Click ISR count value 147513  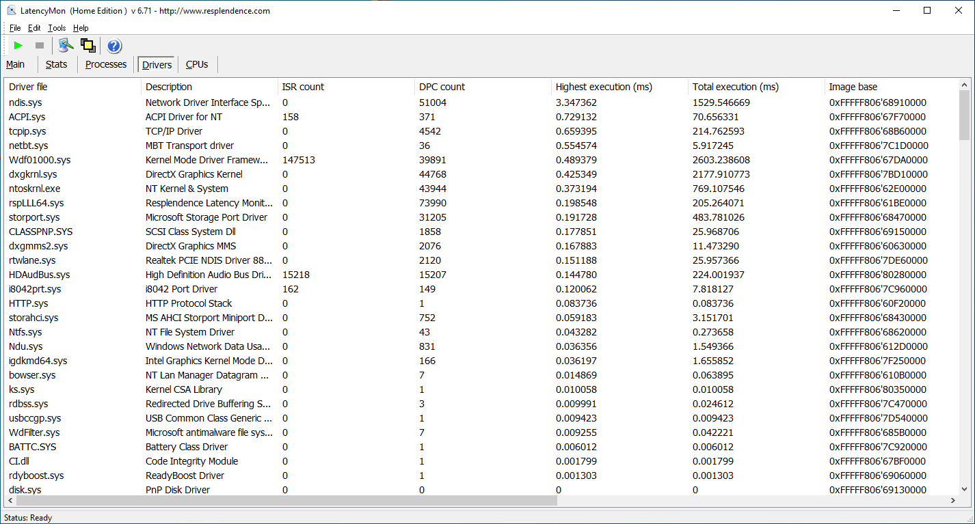299,160
